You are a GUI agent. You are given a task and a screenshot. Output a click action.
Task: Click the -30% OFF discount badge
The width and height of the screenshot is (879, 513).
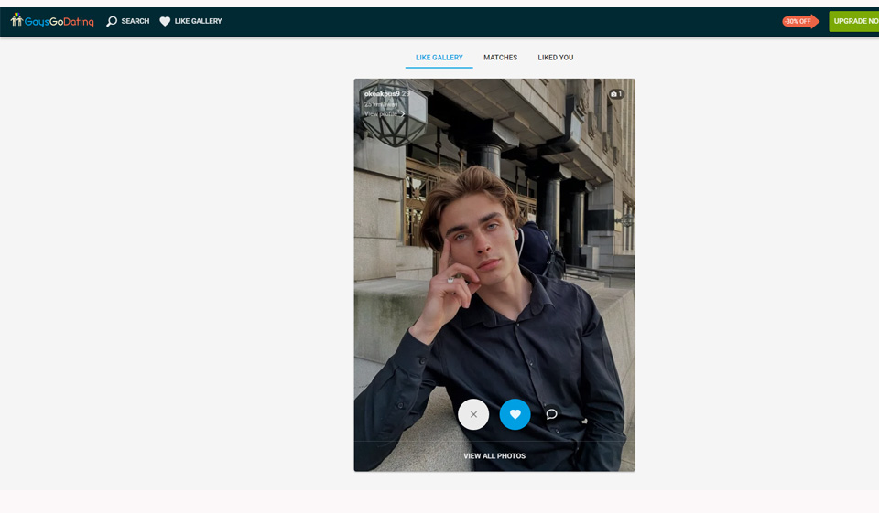(798, 21)
